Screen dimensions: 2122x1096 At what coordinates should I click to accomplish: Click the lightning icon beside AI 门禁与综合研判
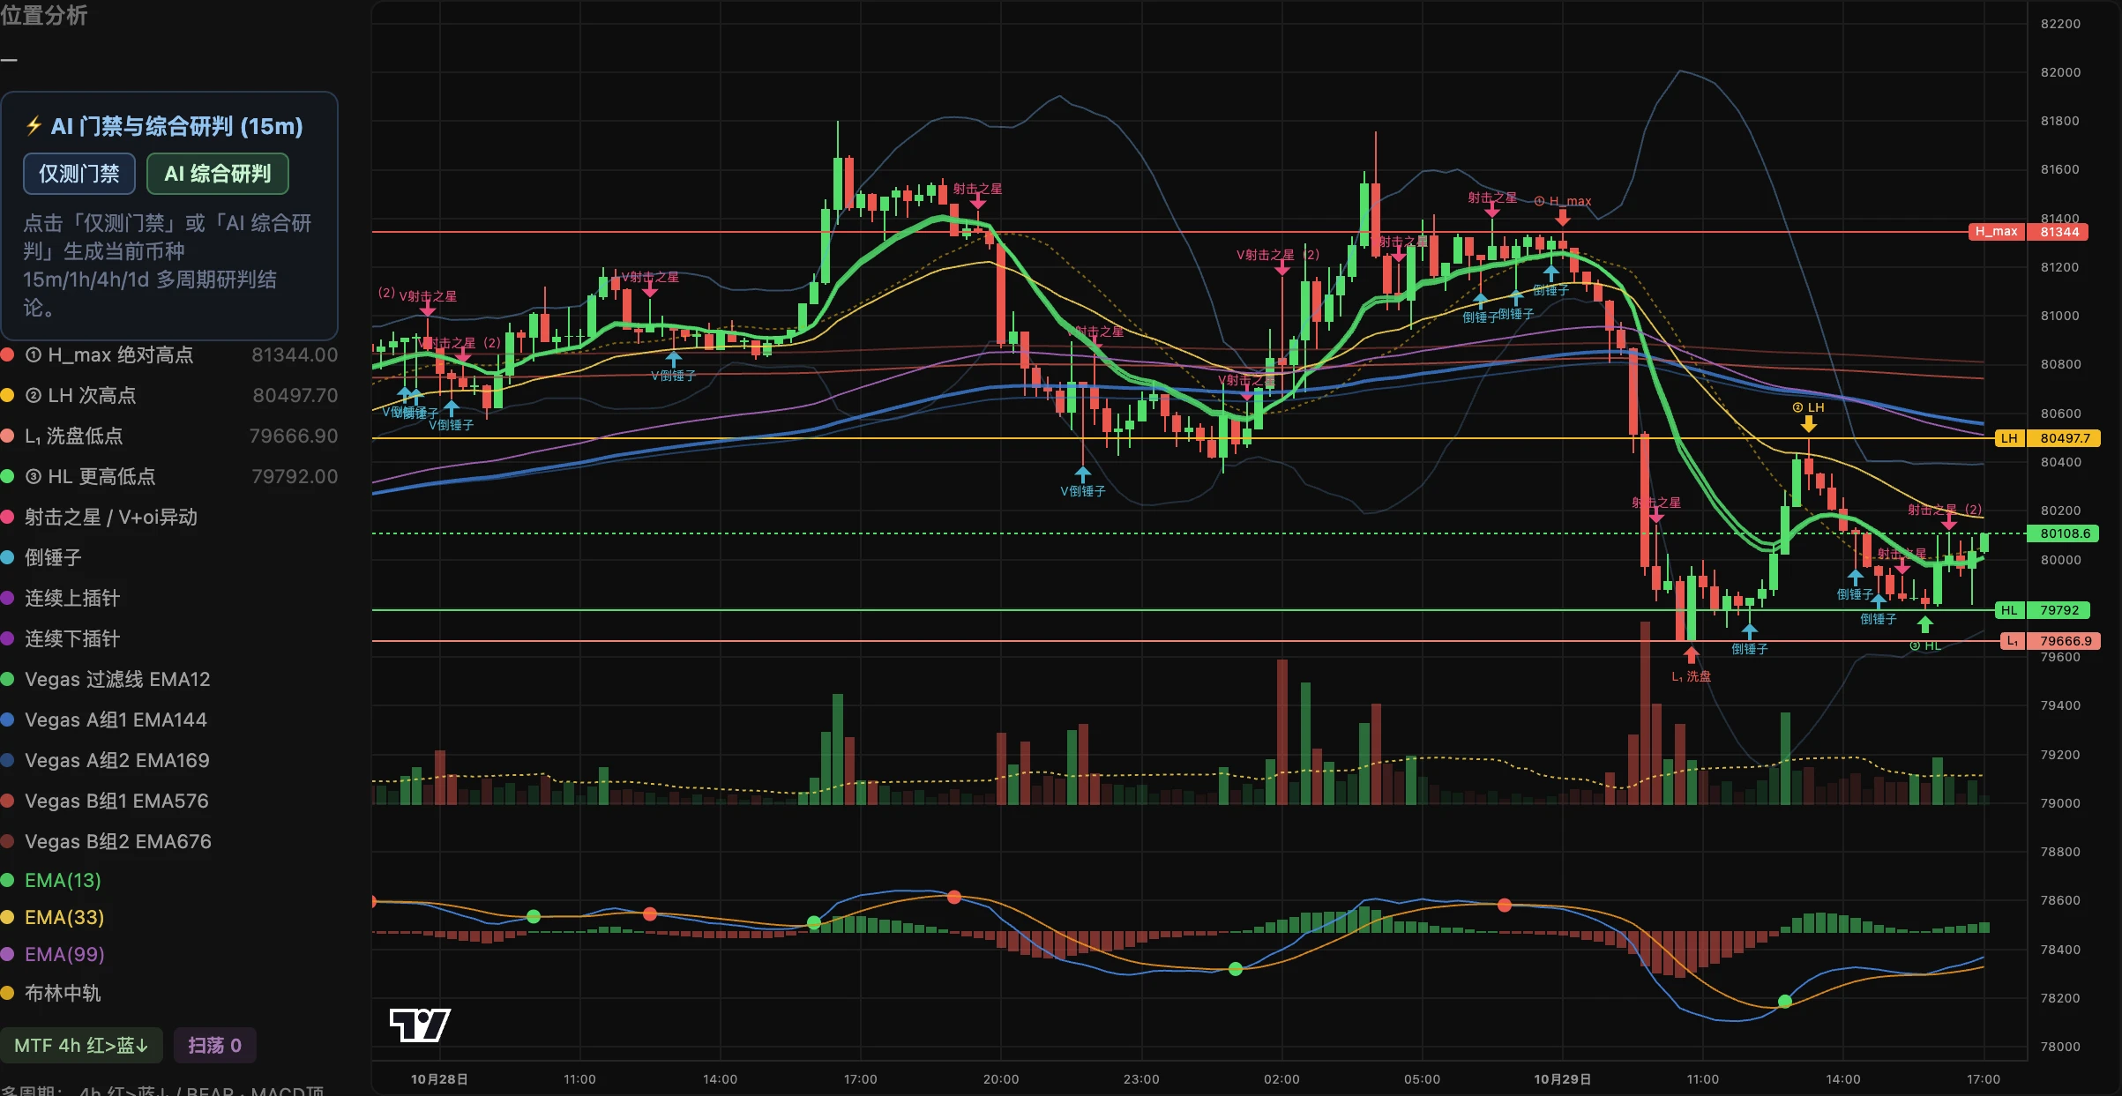tap(34, 126)
